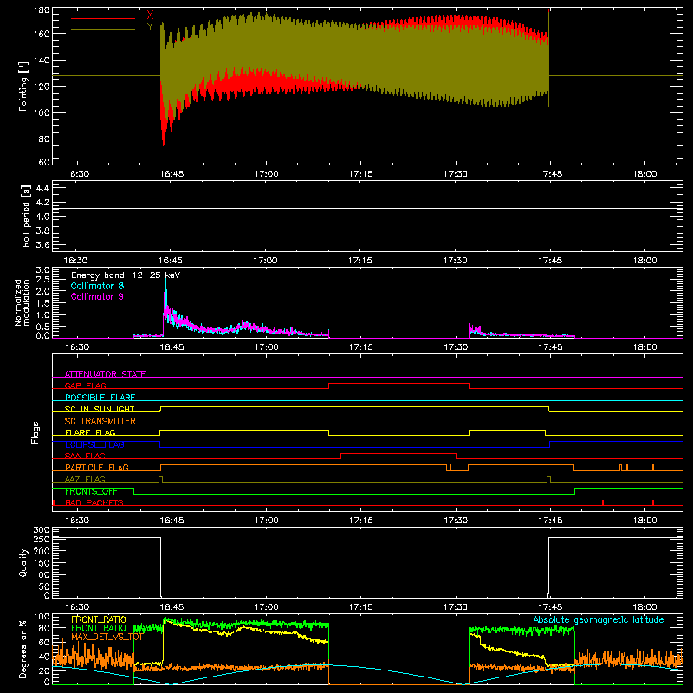
Task: Click the 180 value on Pointing axis
Action: coord(42,10)
